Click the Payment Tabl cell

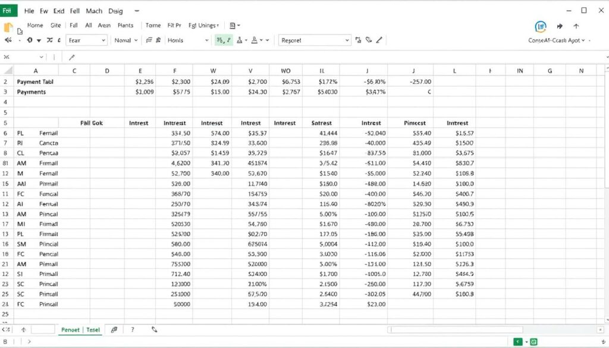click(x=35, y=82)
